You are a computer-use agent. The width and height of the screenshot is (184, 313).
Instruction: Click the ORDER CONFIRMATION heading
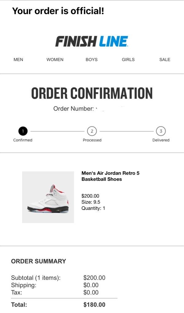pyautogui.click(x=92, y=93)
